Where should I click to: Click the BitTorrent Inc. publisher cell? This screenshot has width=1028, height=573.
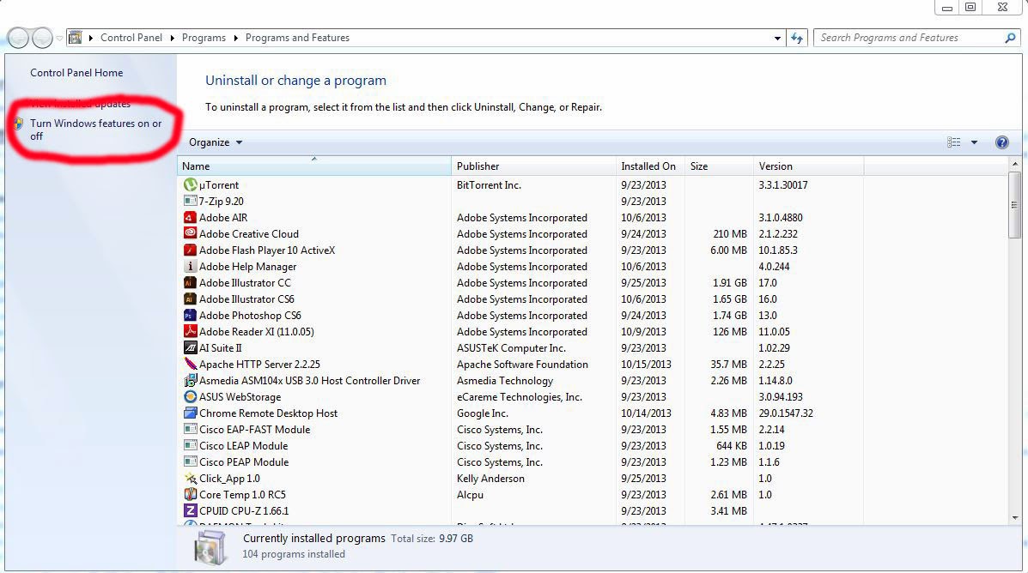(489, 185)
